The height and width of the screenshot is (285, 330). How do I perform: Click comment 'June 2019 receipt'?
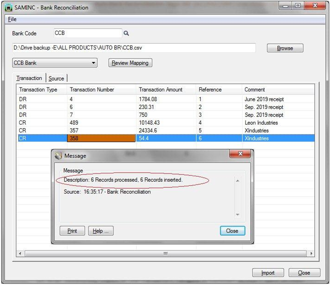tap(264, 99)
